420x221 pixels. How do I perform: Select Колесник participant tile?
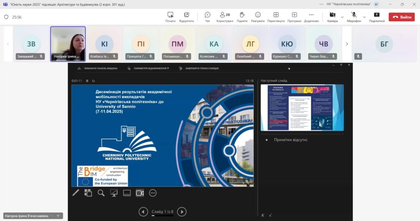coord(214,44)
